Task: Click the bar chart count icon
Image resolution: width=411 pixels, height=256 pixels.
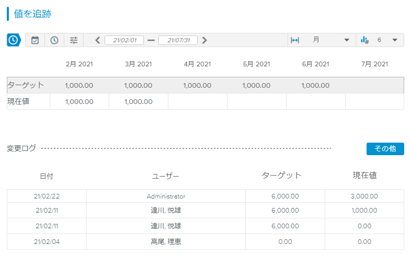Action: pyautogui.click(x=365, y=40)
